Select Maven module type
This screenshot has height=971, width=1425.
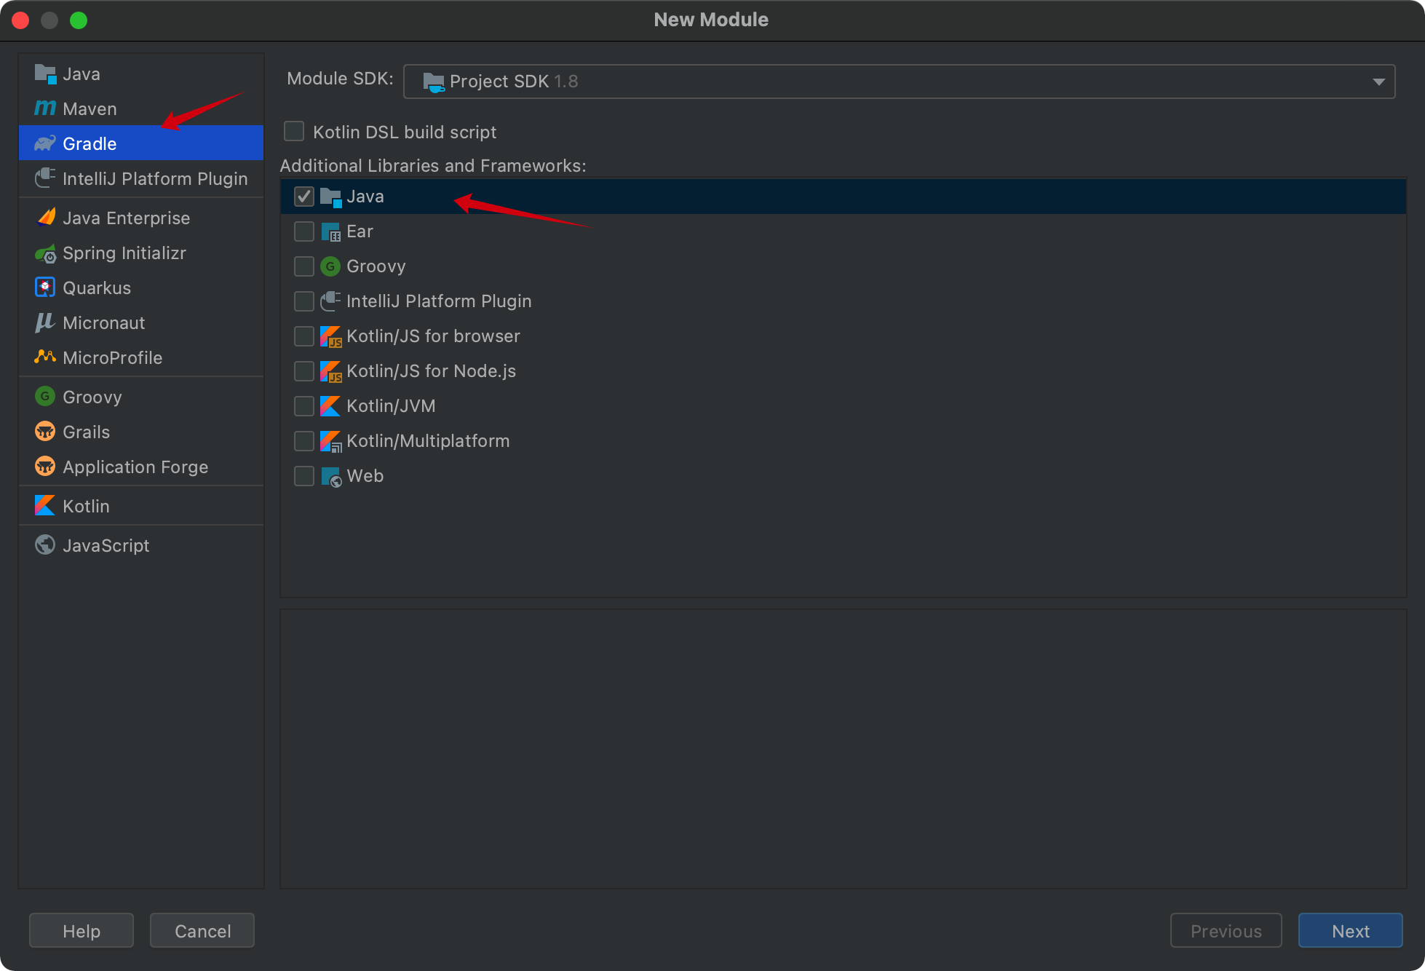(x=141, y=108)
